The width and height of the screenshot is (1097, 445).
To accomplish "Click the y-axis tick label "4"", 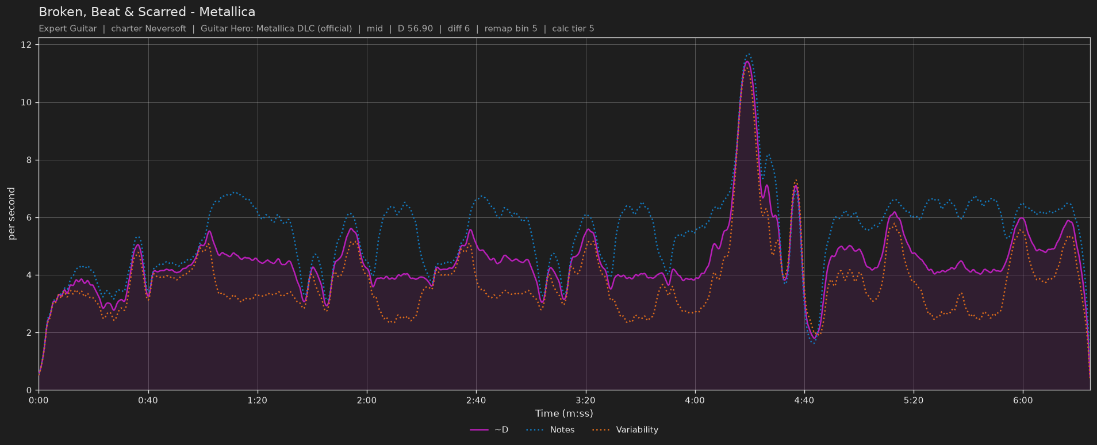I will click(x=29, y=275).
